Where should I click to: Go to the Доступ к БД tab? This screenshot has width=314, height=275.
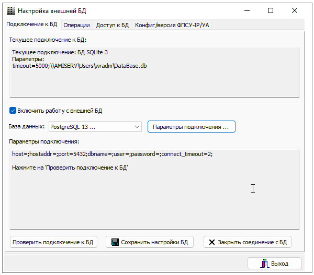113,25
